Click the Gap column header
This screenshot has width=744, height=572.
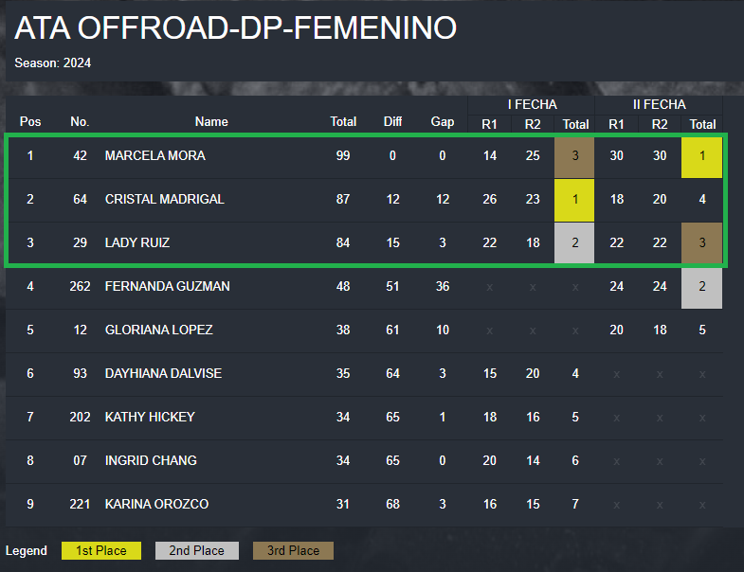443,122
